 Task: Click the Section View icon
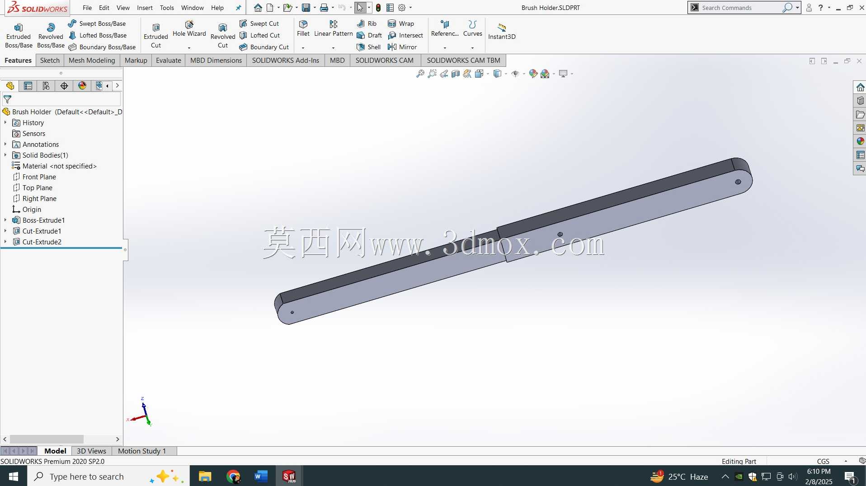[456, 74]
